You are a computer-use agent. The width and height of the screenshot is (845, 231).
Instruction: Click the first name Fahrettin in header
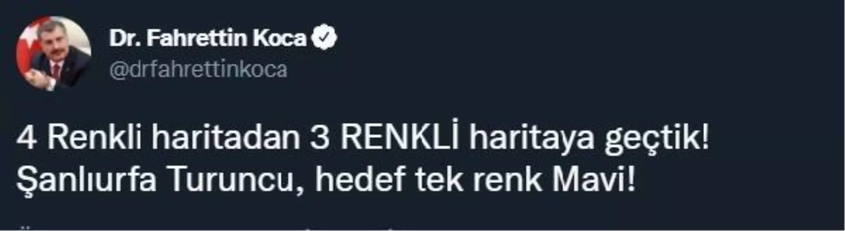point(196,38)
